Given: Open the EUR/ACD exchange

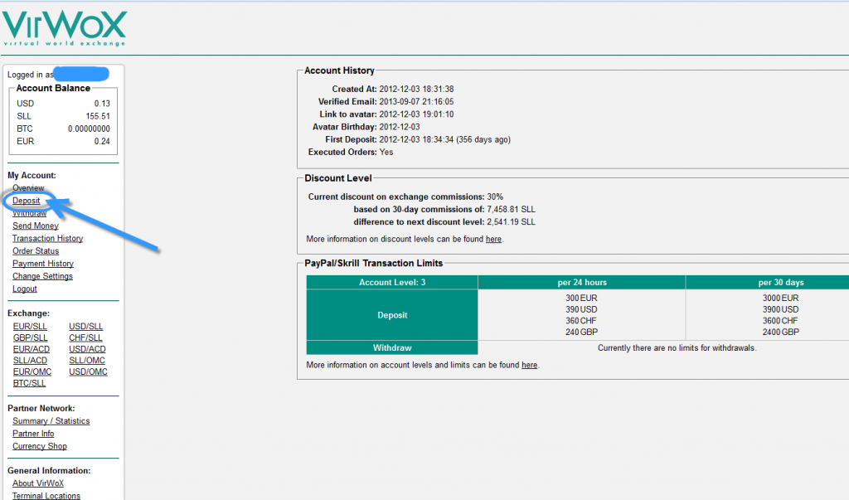Looking at the screenshot, I should coord(32,349).
